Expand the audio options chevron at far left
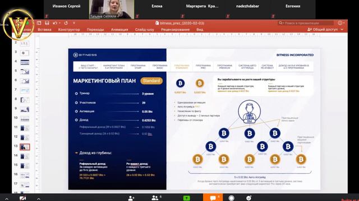This screenshot has height=201, width=359. pyautogui.click(x=7, y=199)
